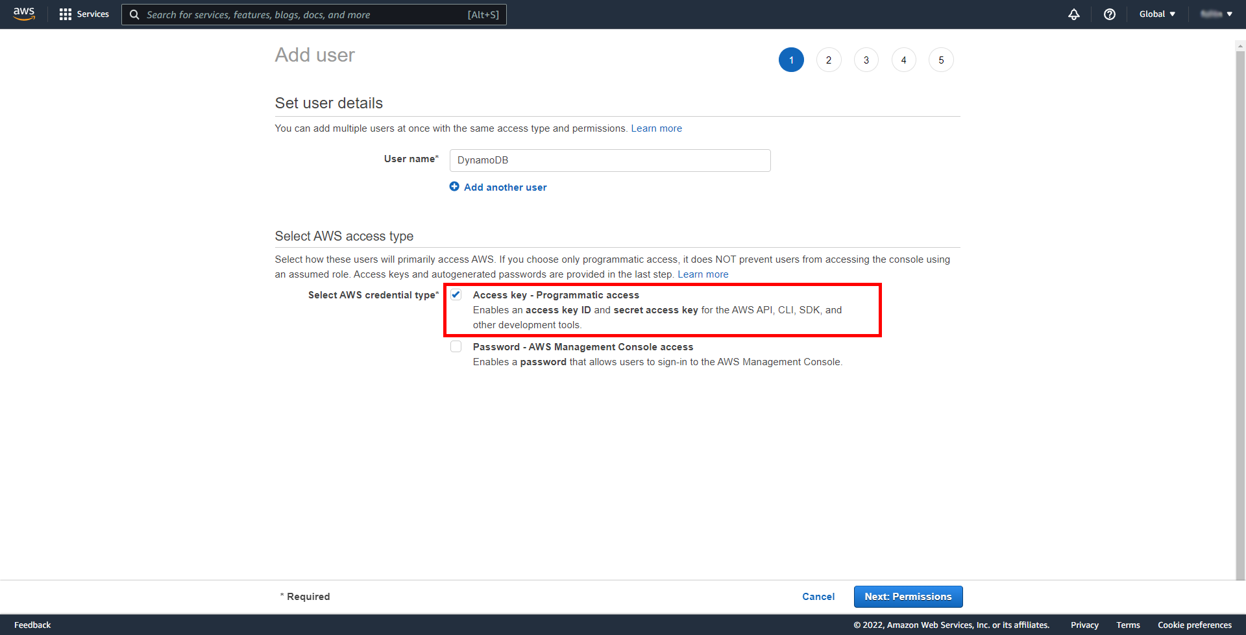The image size is (1246, 635).
Task: Click the plus icon beside Add another user
Action: 454,187
